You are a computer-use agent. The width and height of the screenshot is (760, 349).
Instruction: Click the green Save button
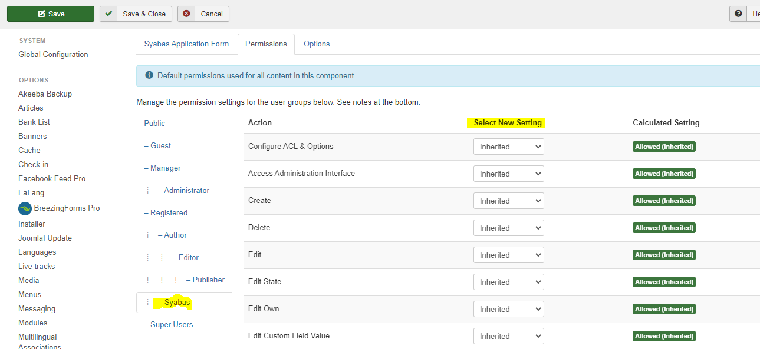[51, 14]
